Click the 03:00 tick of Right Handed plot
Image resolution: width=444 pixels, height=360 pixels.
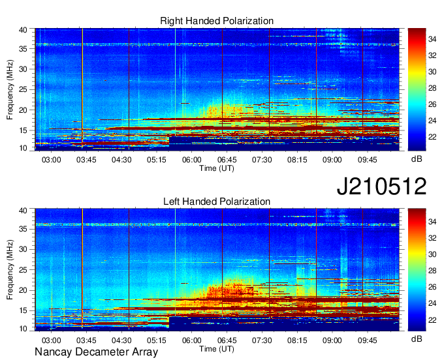click(51, 160)
